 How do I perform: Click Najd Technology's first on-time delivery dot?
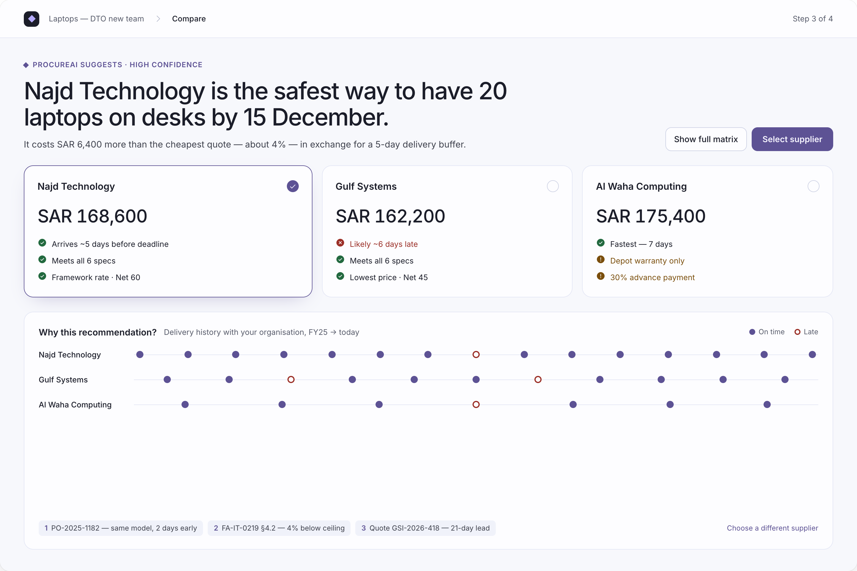pyautogui.click(x=140, y=355)
